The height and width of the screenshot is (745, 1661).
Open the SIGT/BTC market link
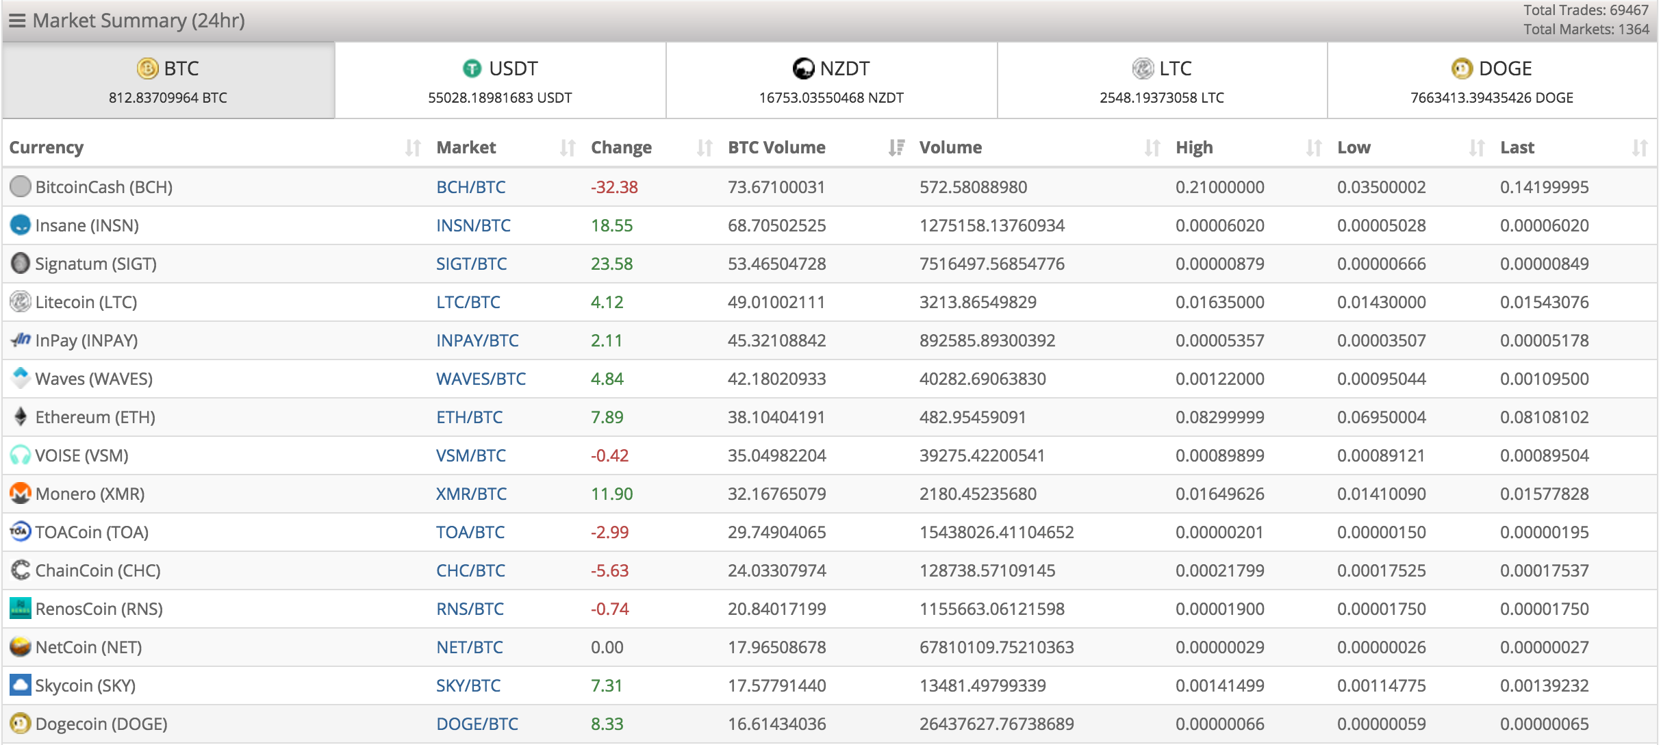[x=472, y=264]
